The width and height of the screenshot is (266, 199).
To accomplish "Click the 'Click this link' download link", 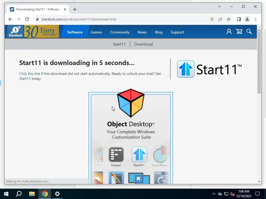I will pyautogui.click(x=30, y=74).
